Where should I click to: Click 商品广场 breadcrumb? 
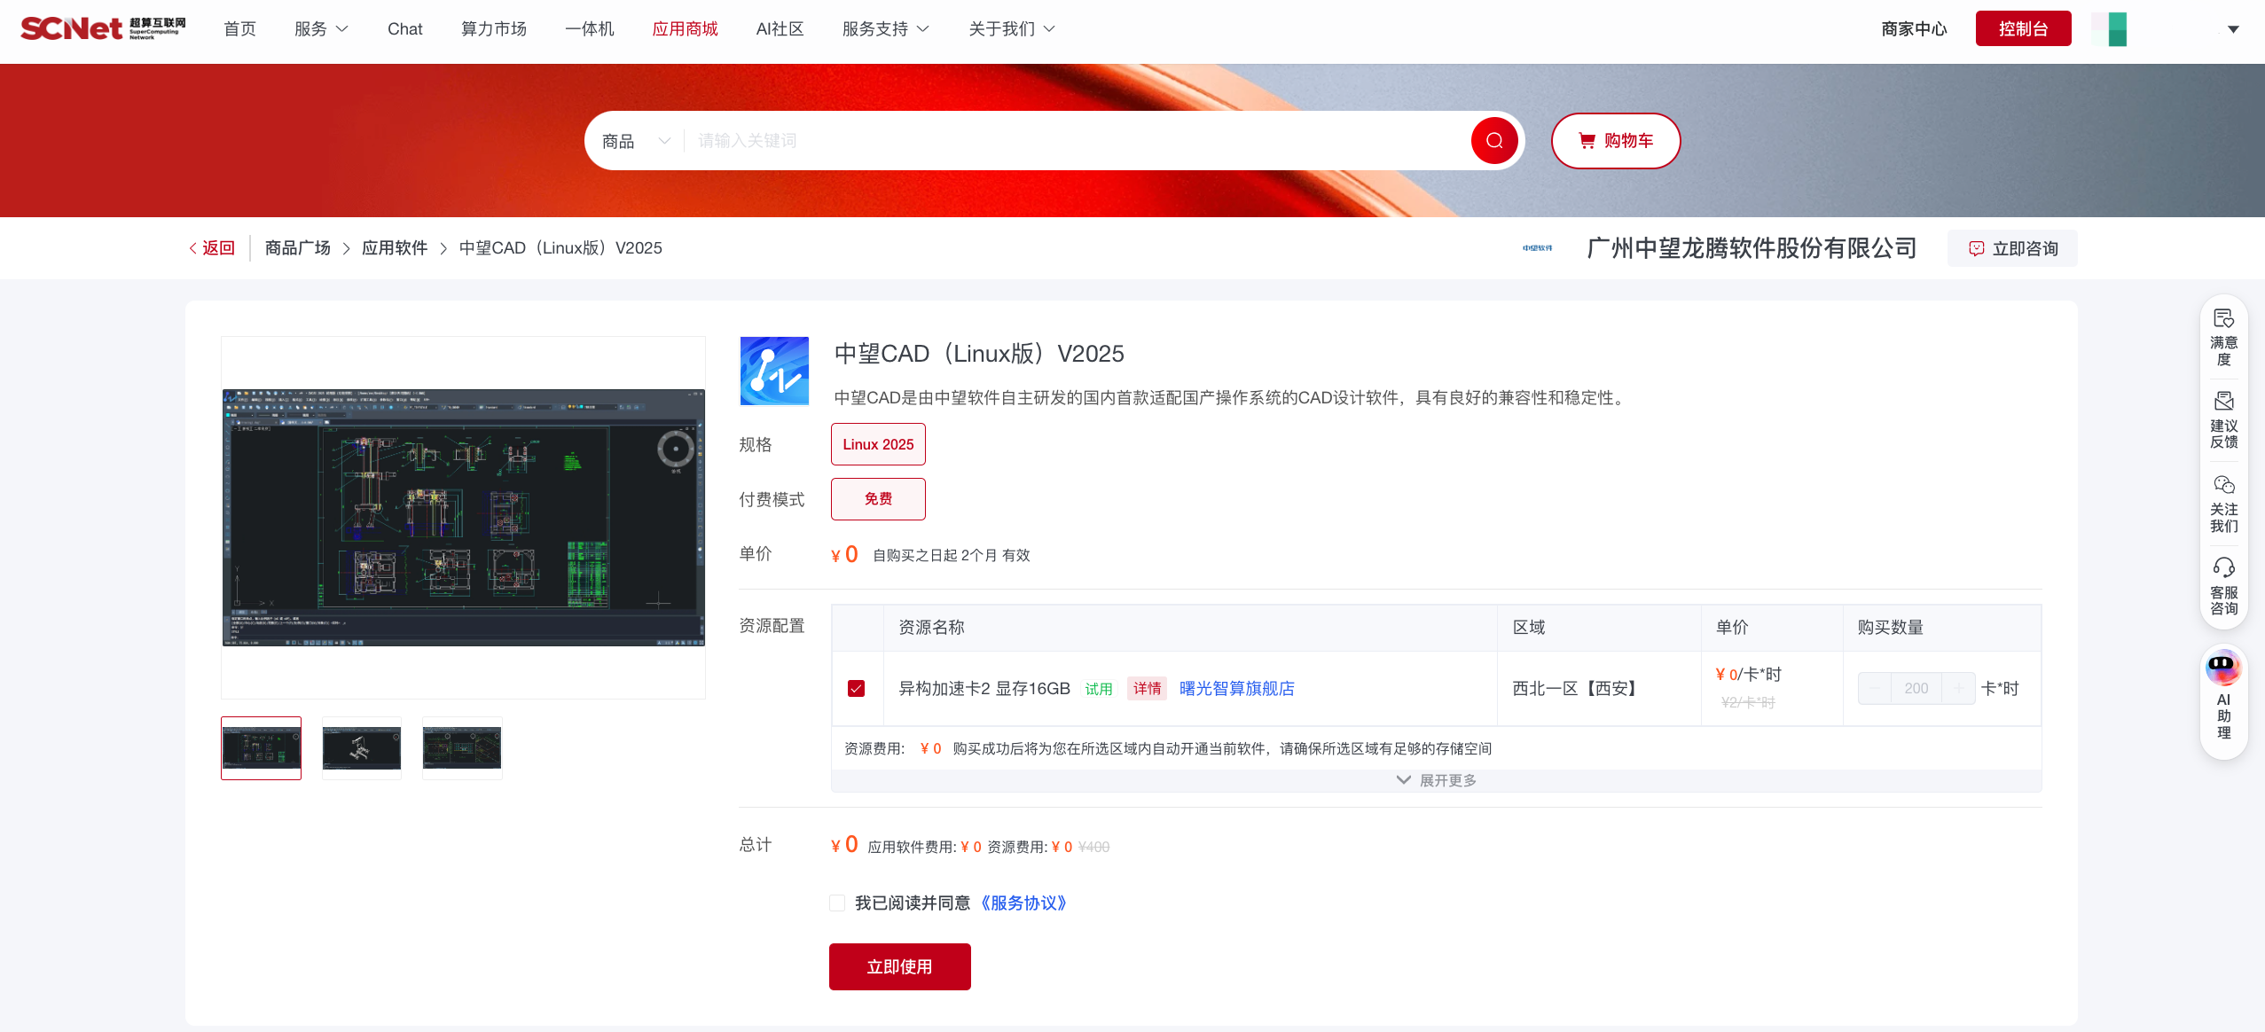[x=297, y=248]
